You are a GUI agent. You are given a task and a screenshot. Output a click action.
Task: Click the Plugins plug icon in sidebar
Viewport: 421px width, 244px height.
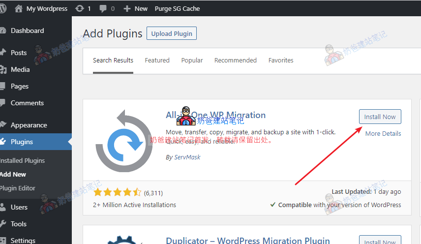pyautogui.click(x=3, y=142)
